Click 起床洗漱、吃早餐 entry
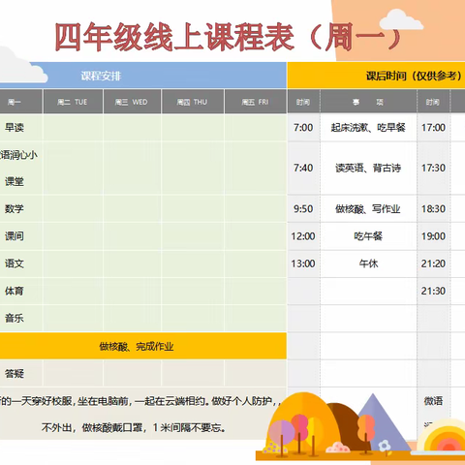This screenshot has width=465, height=465. (x=368, y=128)
